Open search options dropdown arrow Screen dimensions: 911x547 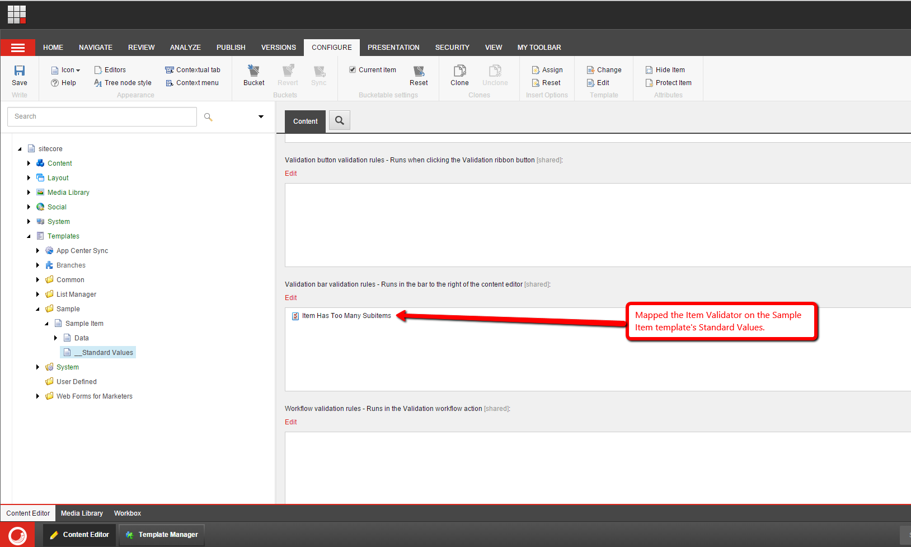261,116
